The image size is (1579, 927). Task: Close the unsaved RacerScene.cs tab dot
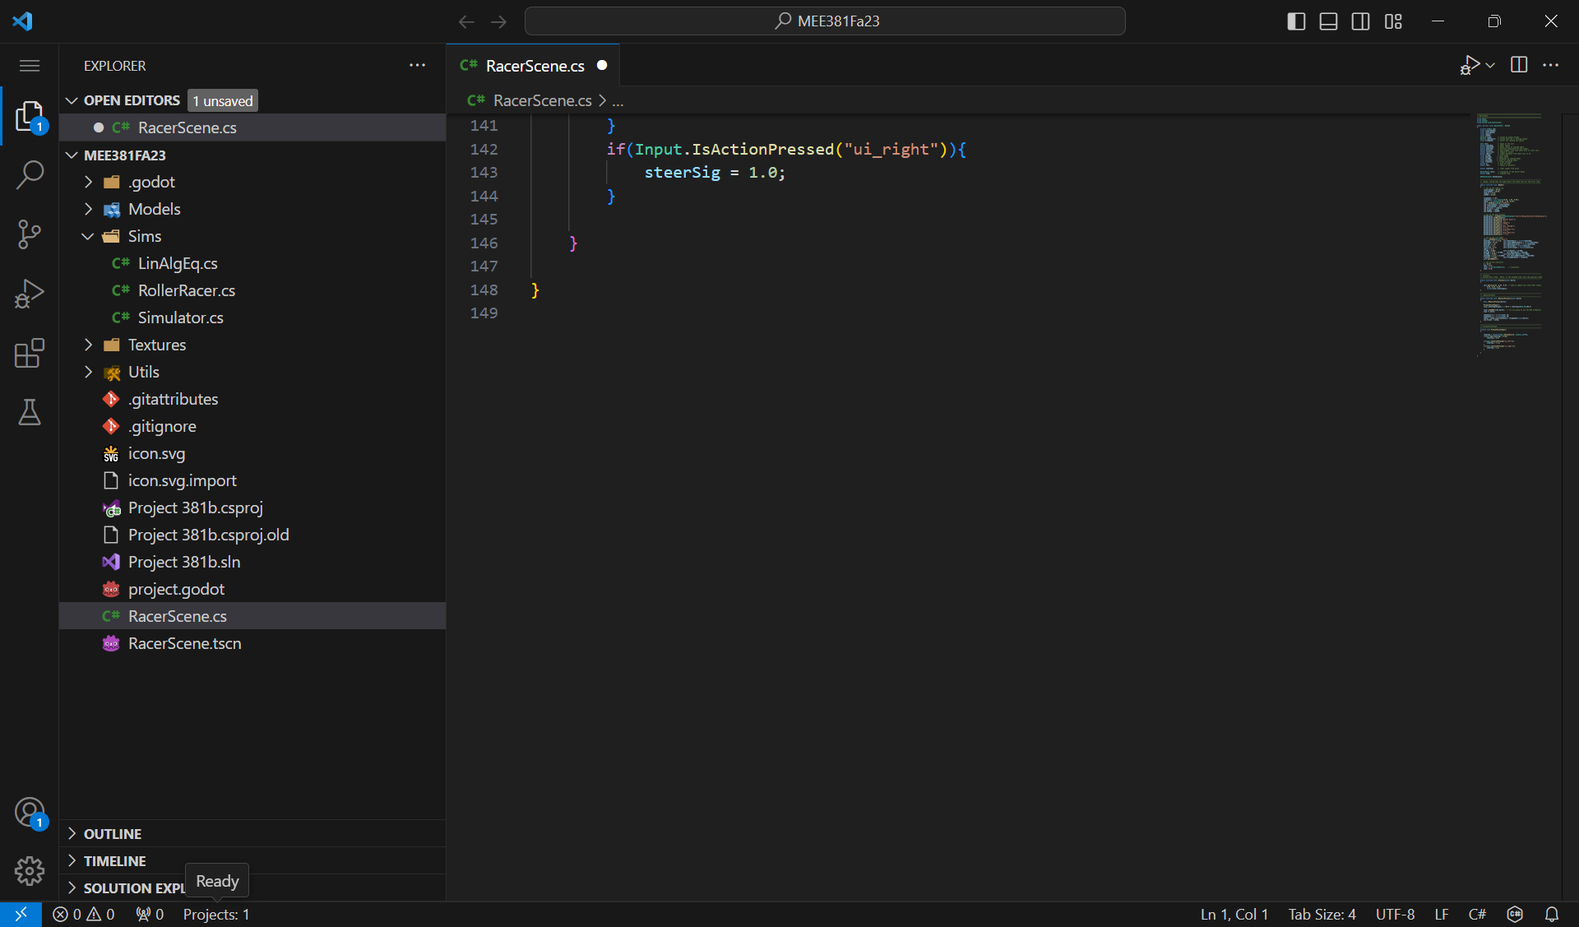[602, 65]
